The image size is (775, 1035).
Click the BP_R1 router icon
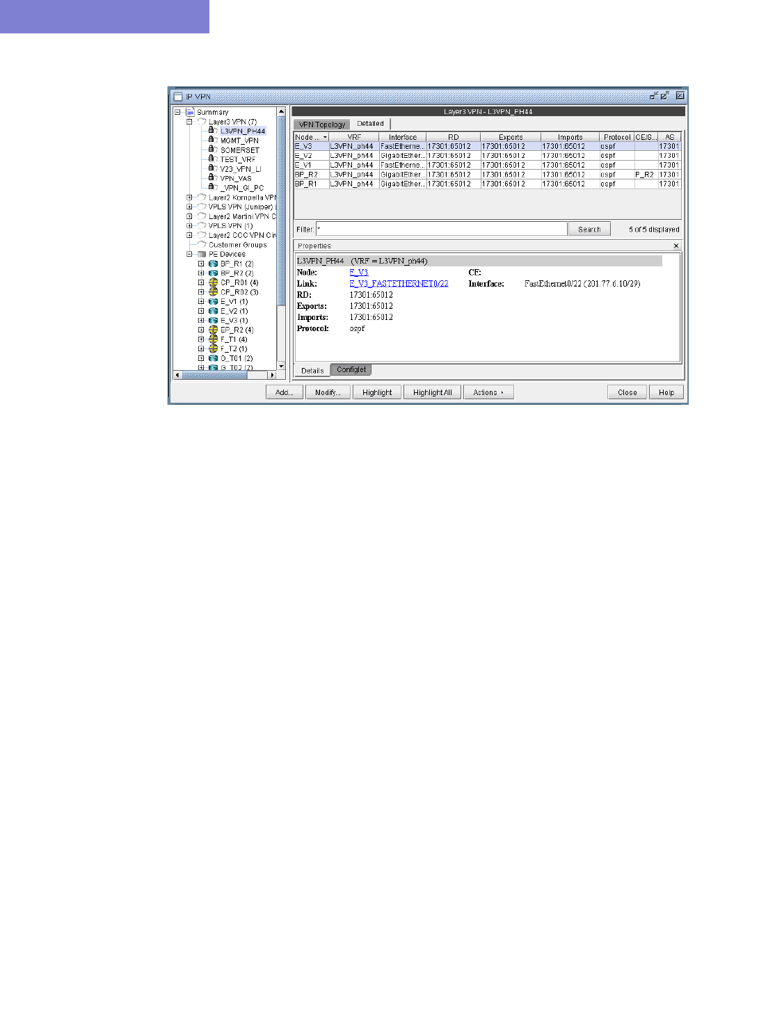[x=214, y=264]
